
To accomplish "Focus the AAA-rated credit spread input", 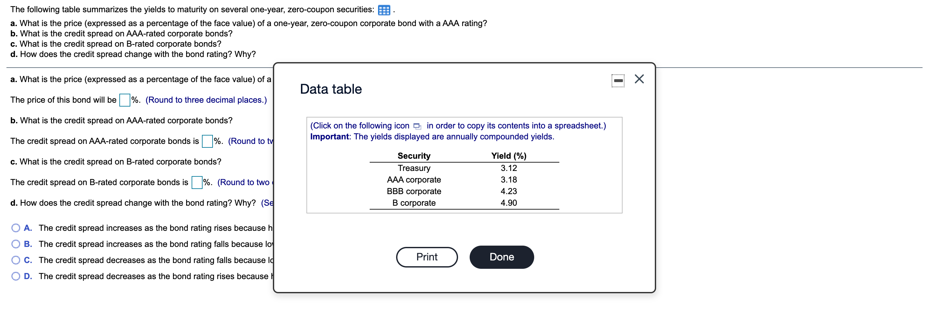I will [x=207, y=141].
